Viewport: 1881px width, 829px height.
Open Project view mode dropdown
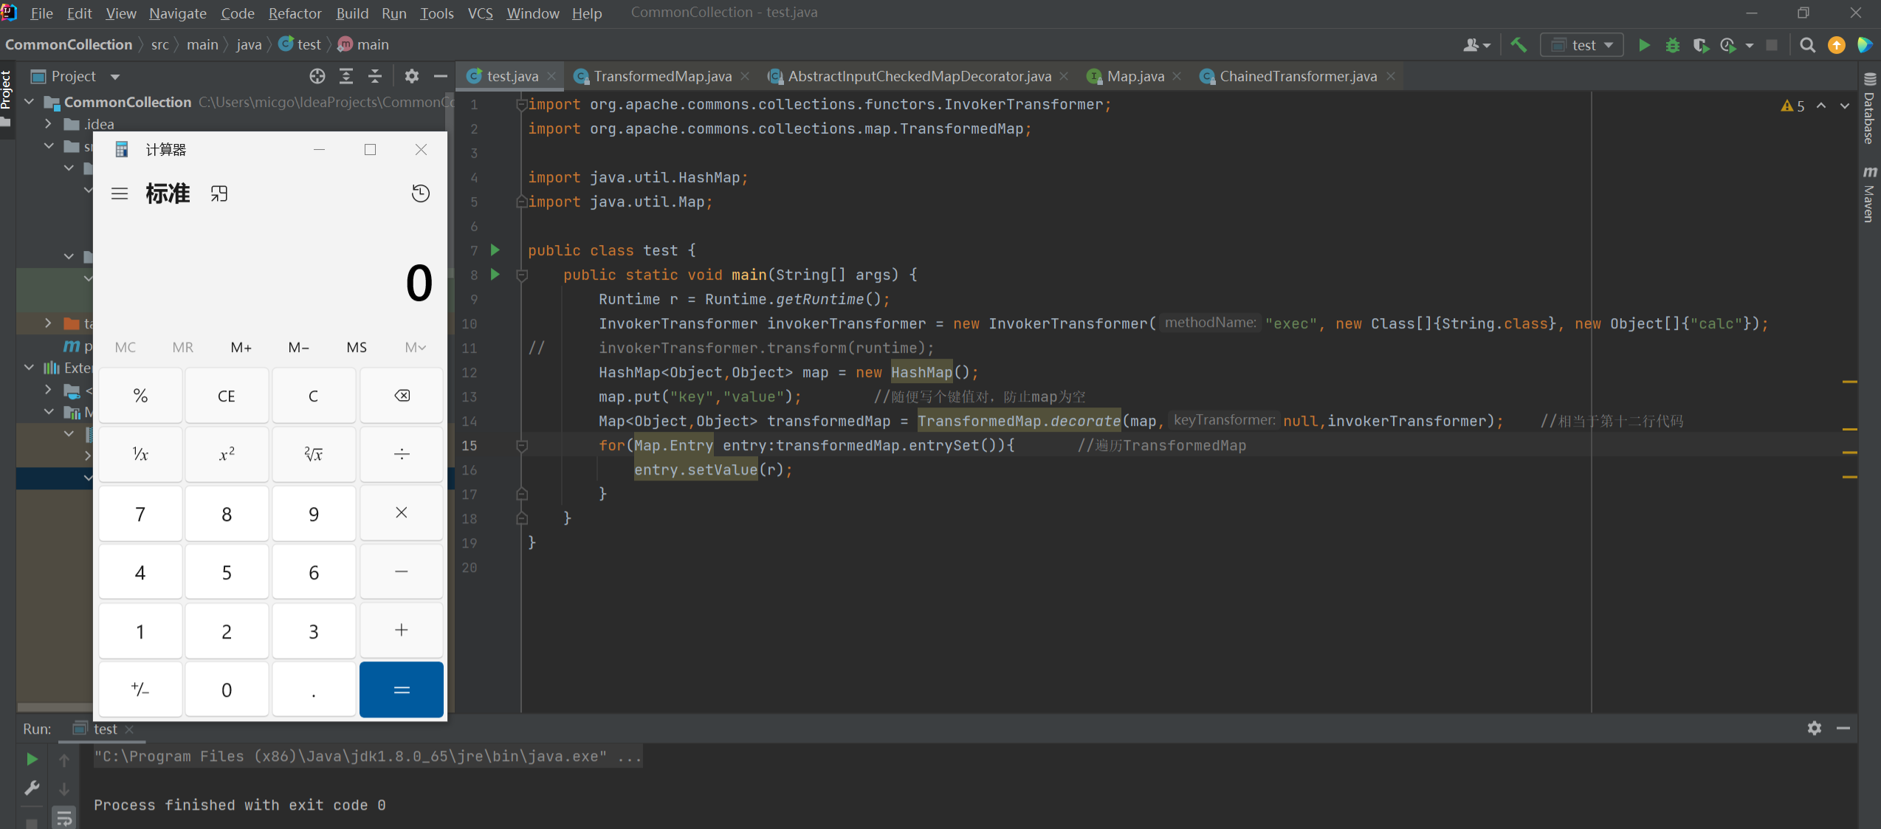coord(115,77)
